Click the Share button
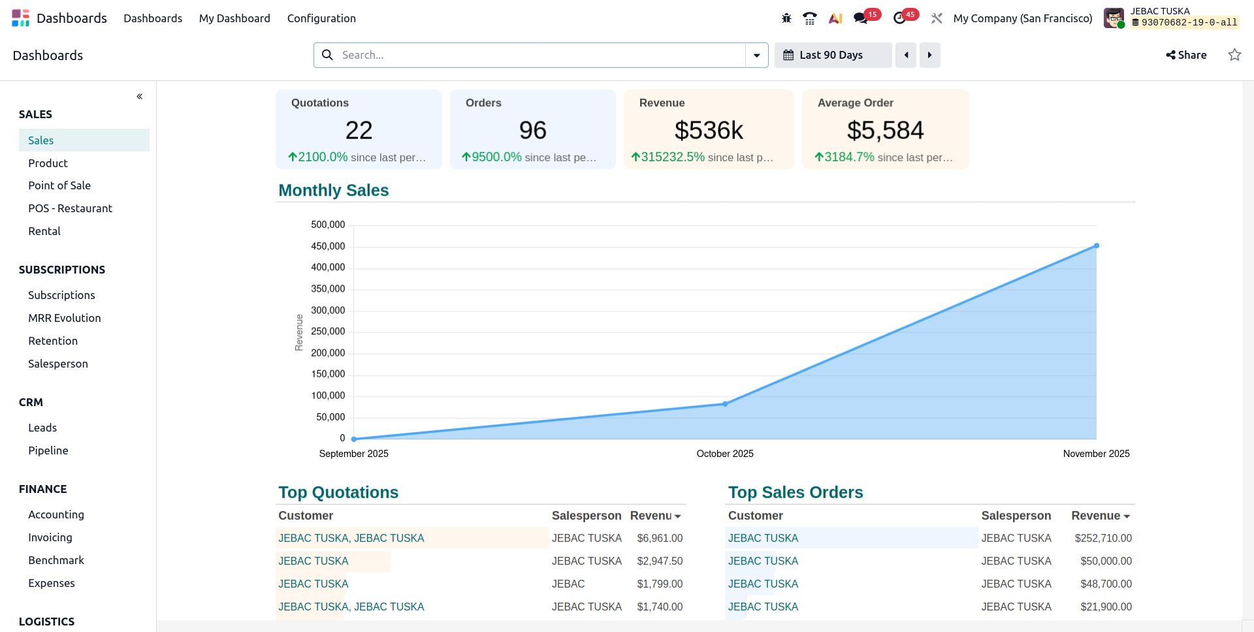The width and height of the screenshot is (1254, 632). pyautogui.click(x=1186, y=55)
